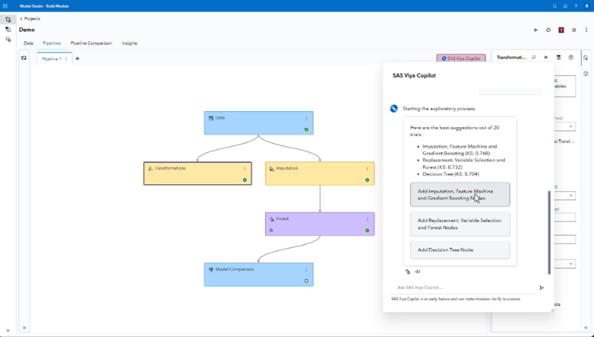This screenshot has height=337, width=594.
Task: Go back to Projects
Action: pyautogui.click(x=30, y=19)
